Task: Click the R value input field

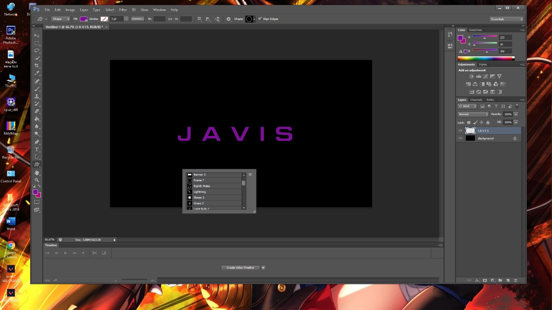Action: pos(505,38)
